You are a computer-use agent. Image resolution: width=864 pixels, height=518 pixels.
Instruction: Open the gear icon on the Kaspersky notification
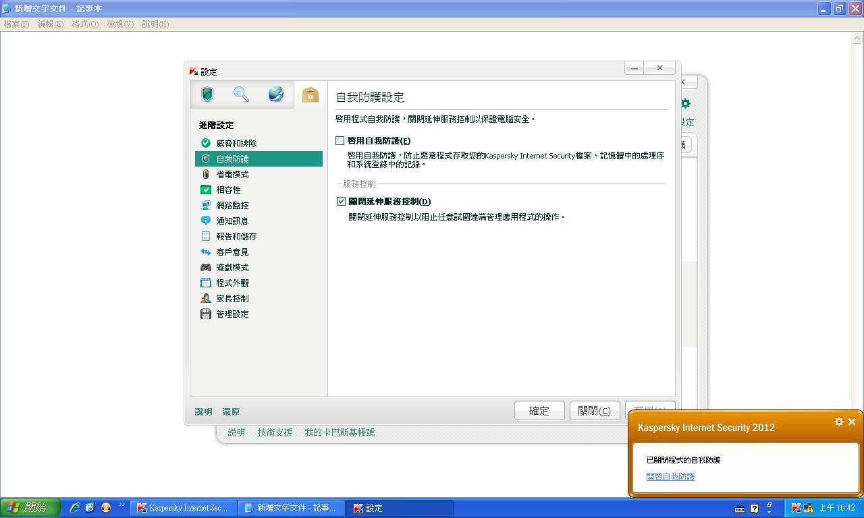(x=838, y=422)
